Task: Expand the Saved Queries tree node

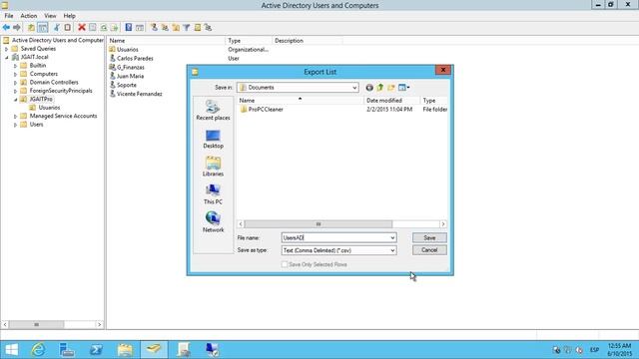Action: (7, 49)
